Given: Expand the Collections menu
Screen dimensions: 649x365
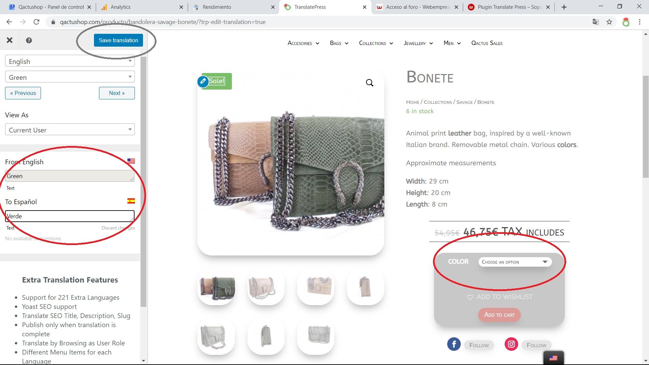Looking at the screenshot, I should [376, 43].
